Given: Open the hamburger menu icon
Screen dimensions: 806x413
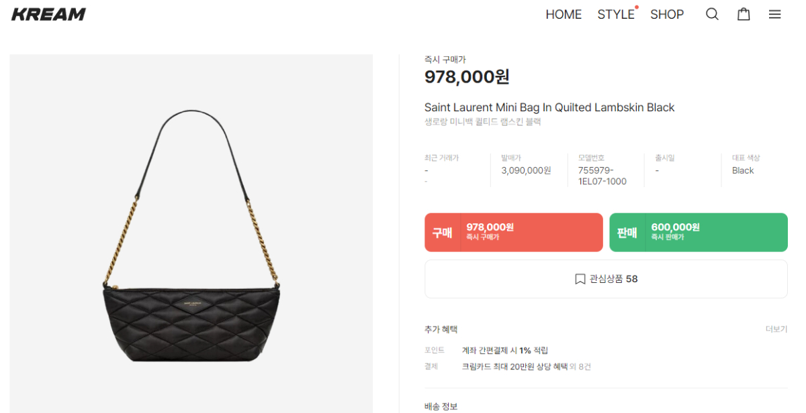Looking at the screenshot, I should 775,14.
